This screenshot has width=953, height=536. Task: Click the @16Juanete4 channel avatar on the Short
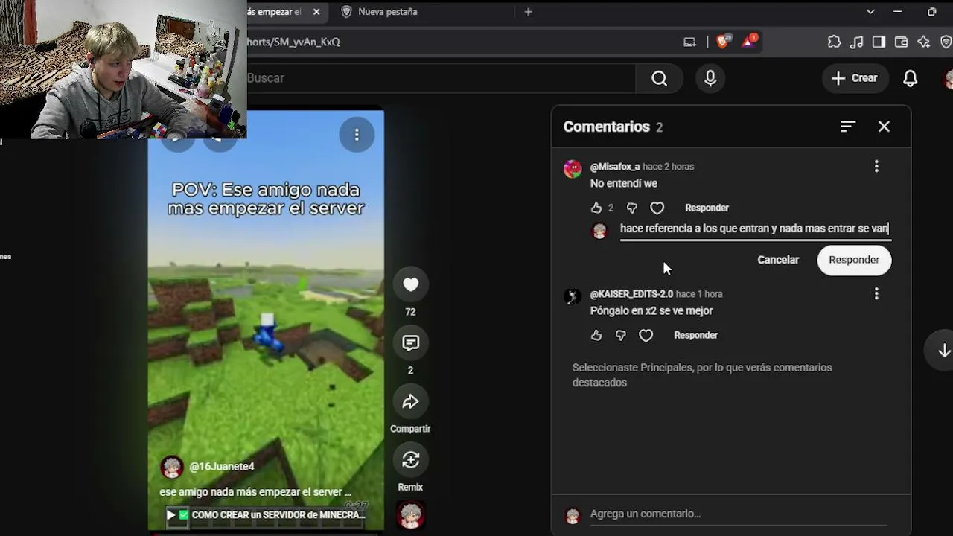click(x=172, y=467)
